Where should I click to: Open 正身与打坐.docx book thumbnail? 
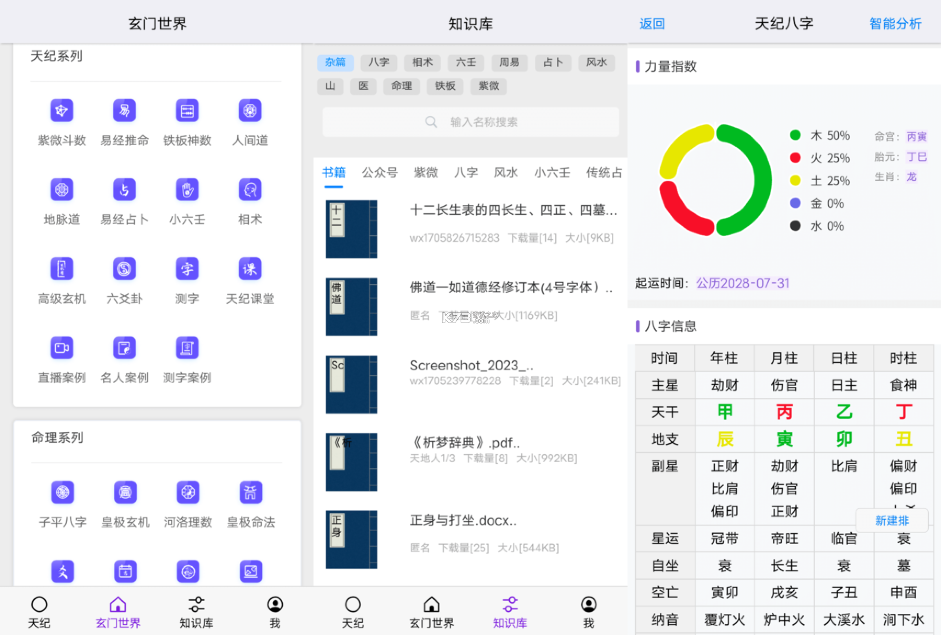point(351,539)
